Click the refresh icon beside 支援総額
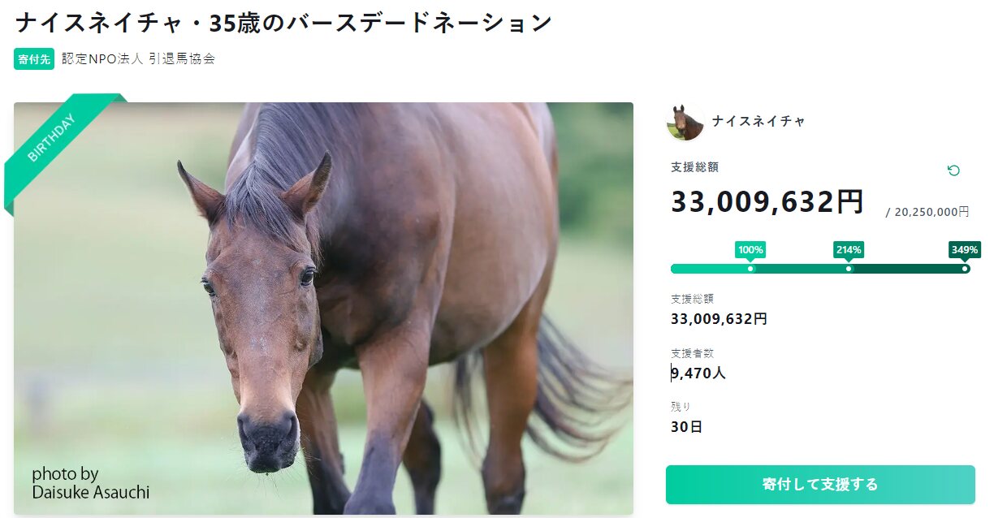 point(954,171)
